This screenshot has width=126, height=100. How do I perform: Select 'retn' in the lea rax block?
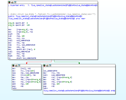(x=14, y=88)
